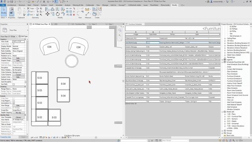Open the Floor Plan type selector dropdown
The height and width of the screenshot is (142, 252).
(28, 30)
